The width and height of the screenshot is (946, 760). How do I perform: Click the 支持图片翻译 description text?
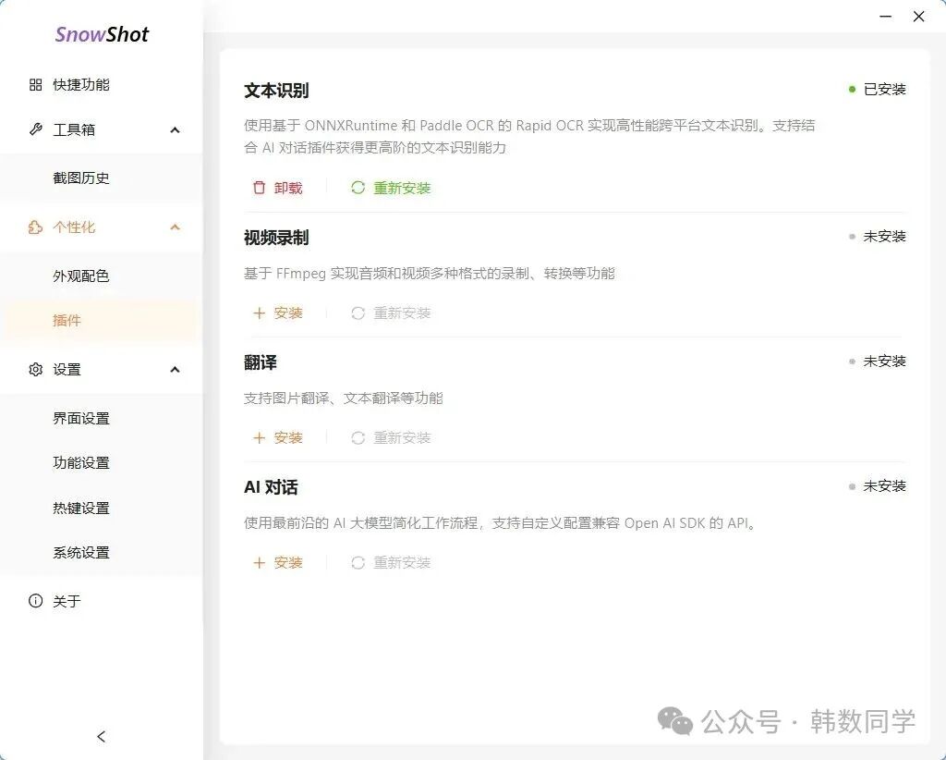[344, 398]
